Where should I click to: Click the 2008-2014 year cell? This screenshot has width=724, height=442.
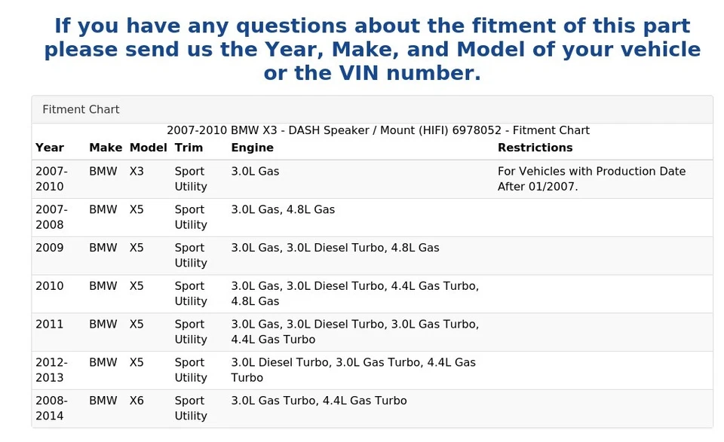coord(51,408)
